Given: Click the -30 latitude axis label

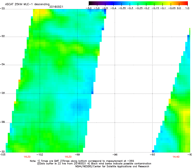Looking at the screenshot, I should [2, 151].
